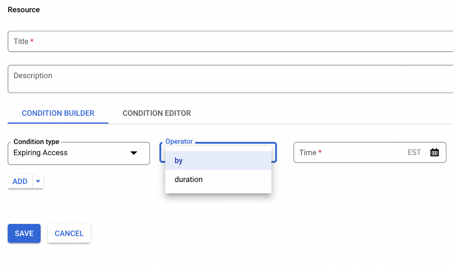The image size is (453, 269).
Task: Click the EST timezone label
Action: coord(414,152)
